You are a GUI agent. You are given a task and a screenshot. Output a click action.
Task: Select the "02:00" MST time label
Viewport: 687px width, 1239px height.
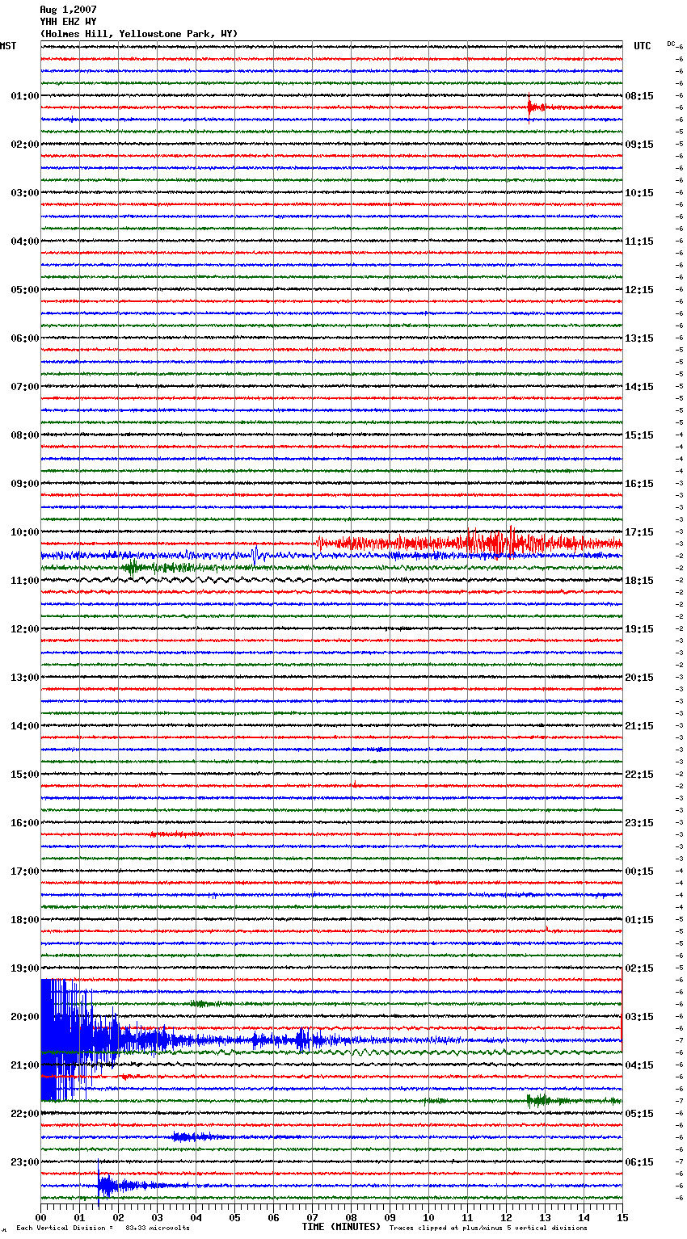[x=25, y=145]
